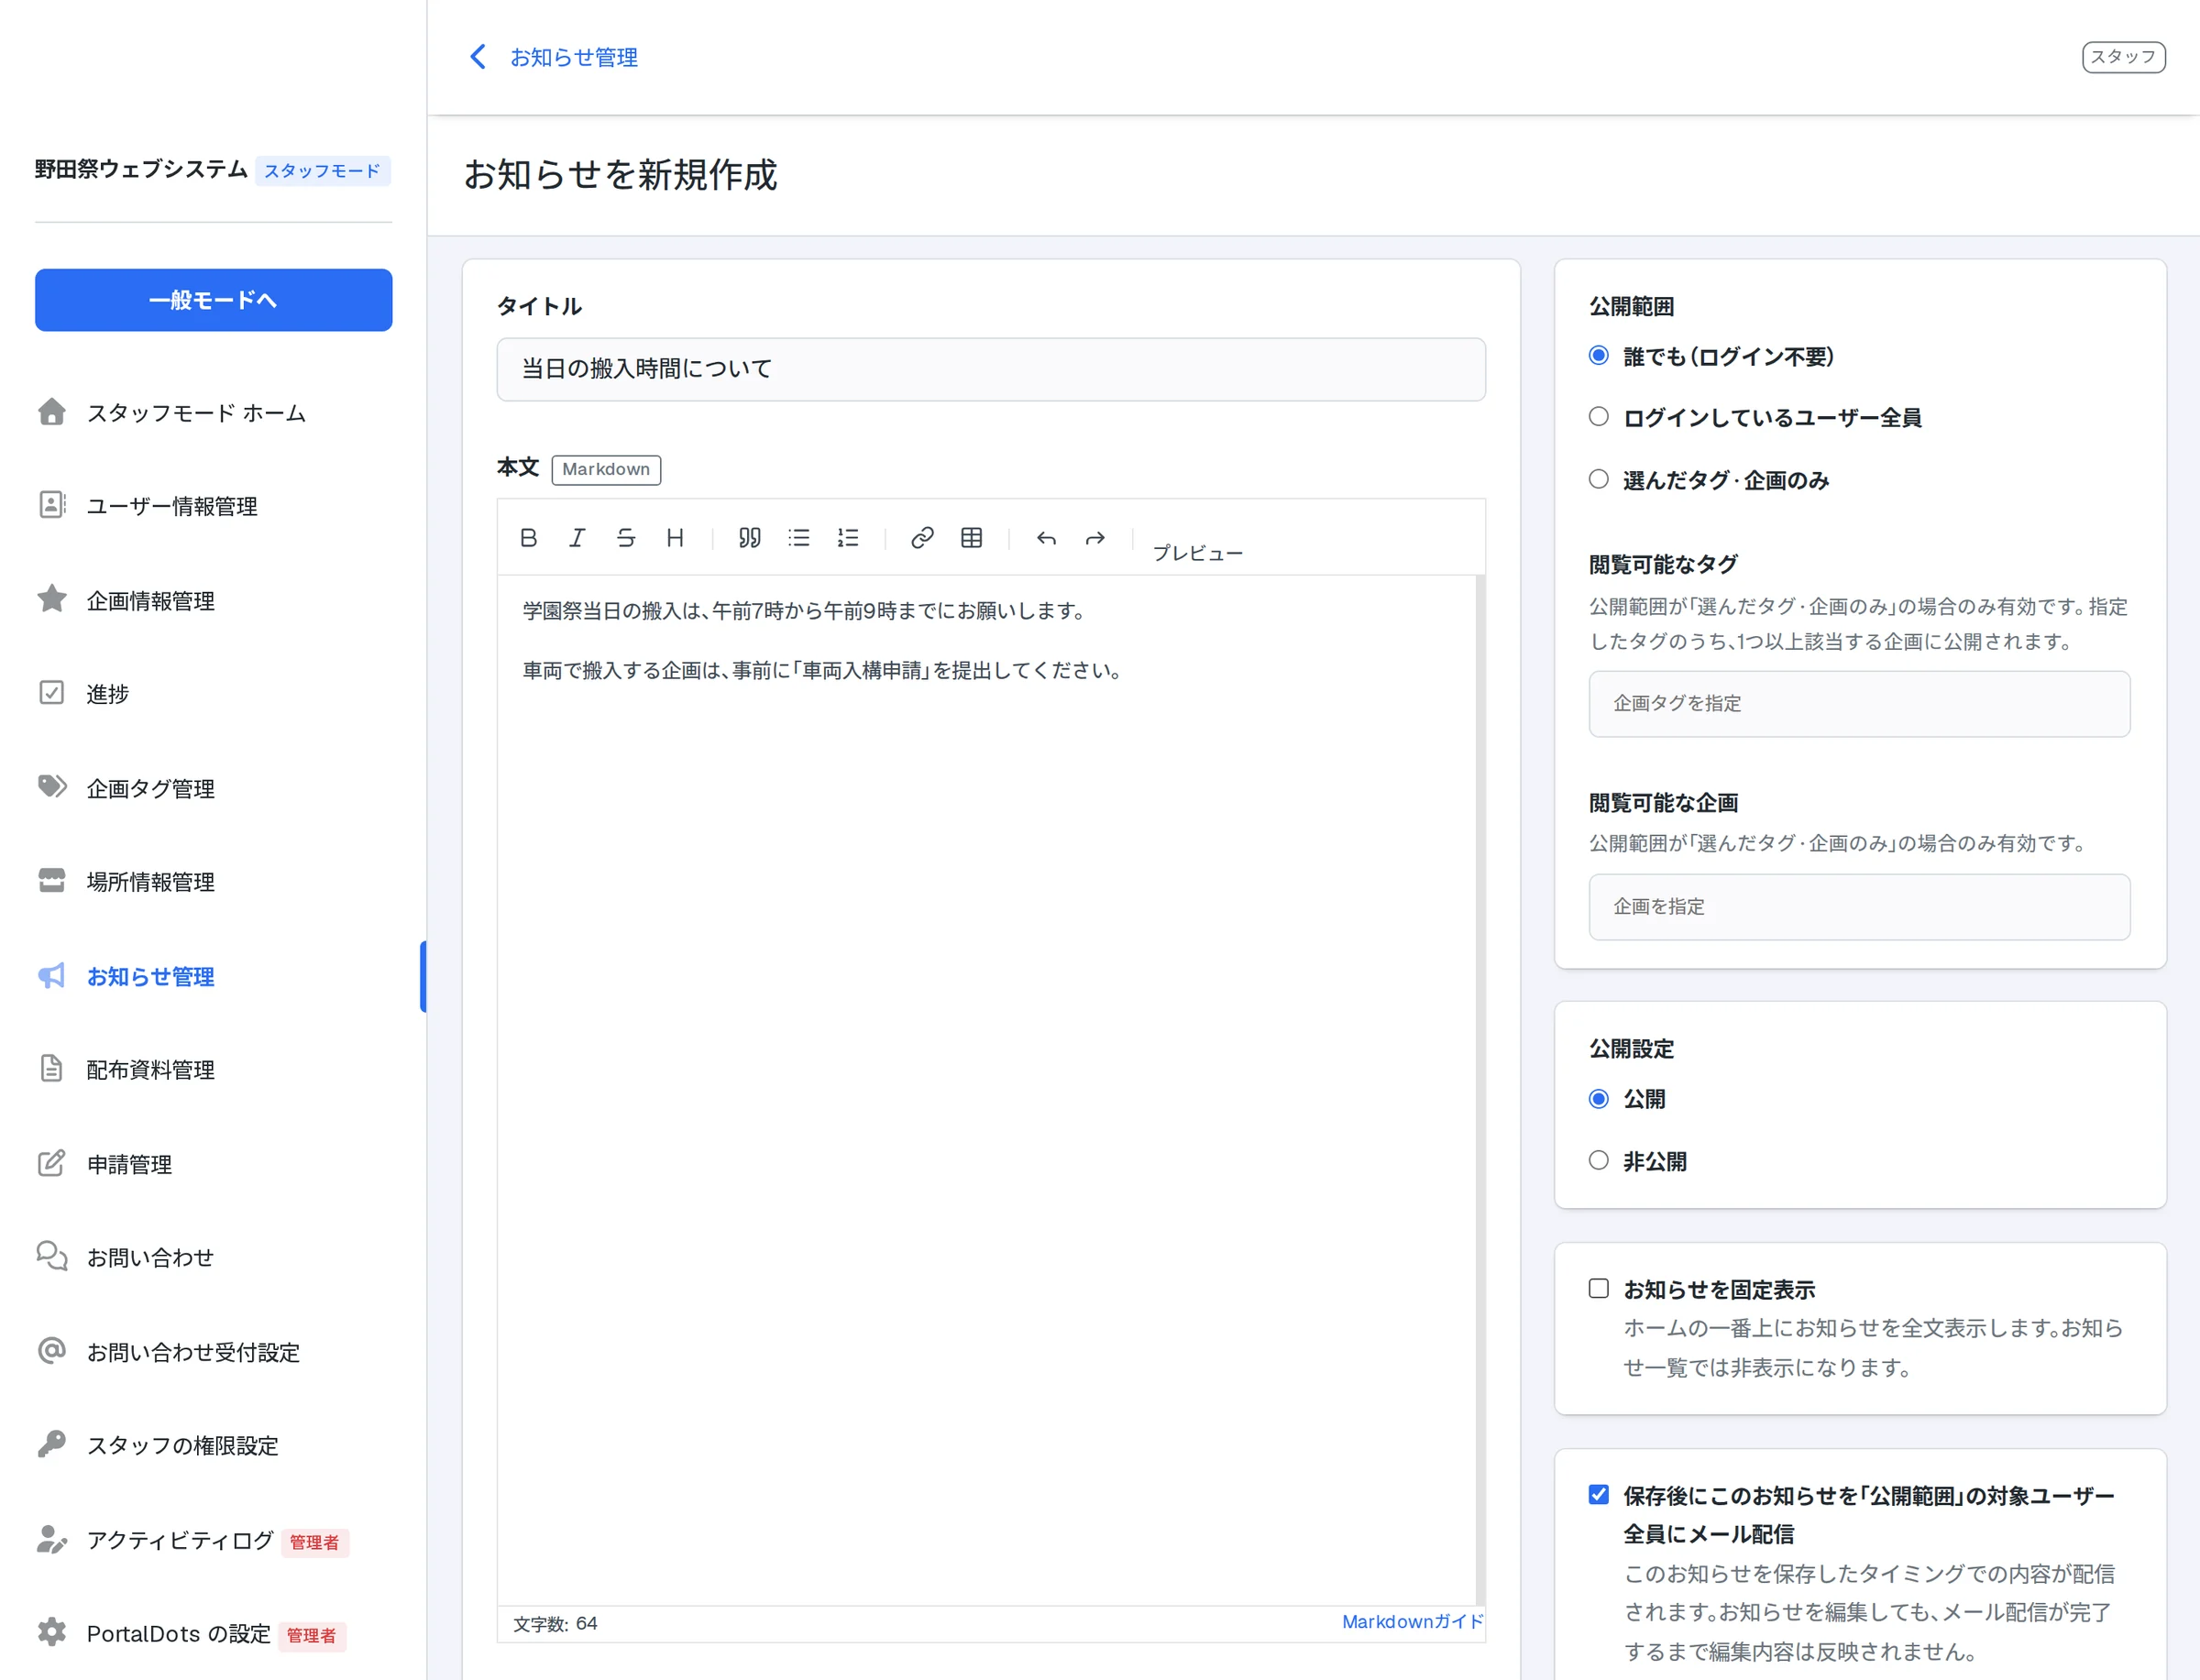Insert a table with grid icon

coord(972,538)
